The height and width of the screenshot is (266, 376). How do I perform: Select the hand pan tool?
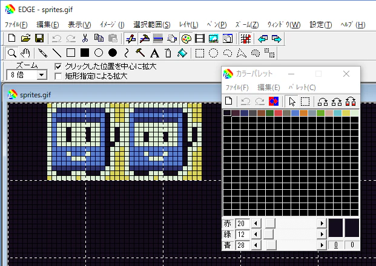tap(25, 53)
